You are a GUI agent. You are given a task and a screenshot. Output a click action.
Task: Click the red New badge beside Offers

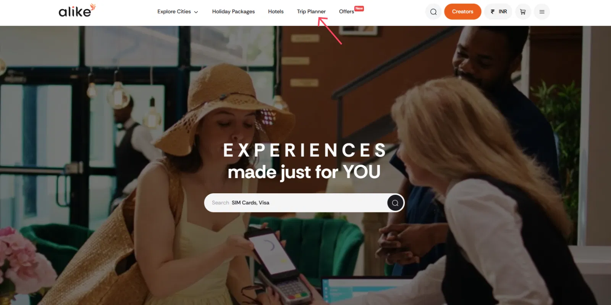pyautogui.click(x=359, y=8)
